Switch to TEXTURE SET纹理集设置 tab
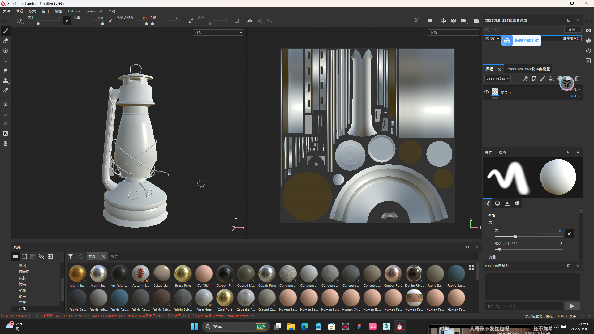The width and height of the screenshot is (594, 334). (529, 69)
